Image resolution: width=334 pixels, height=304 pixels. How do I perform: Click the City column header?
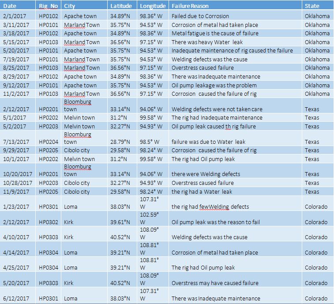(x=84, y=6)
